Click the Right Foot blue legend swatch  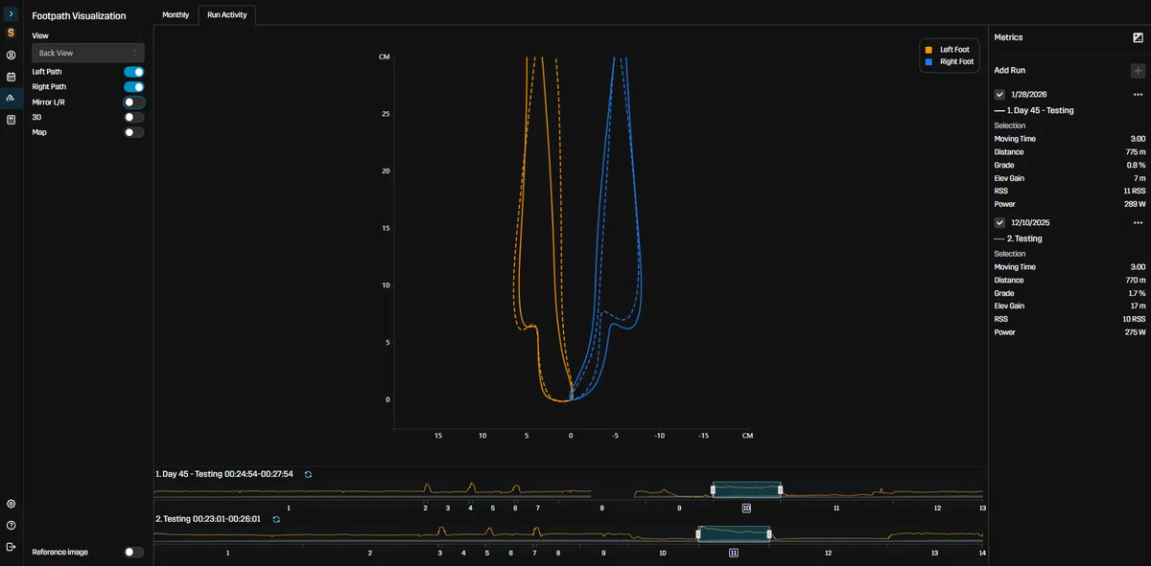click(x=928, y=61)
